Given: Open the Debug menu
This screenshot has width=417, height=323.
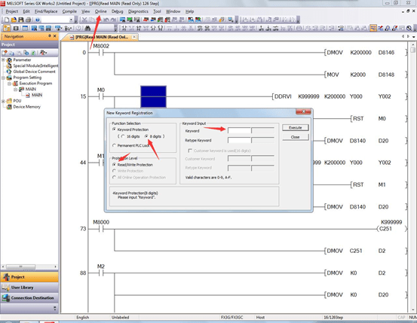Looking at the screenshot, I should [x=118, y=11].
